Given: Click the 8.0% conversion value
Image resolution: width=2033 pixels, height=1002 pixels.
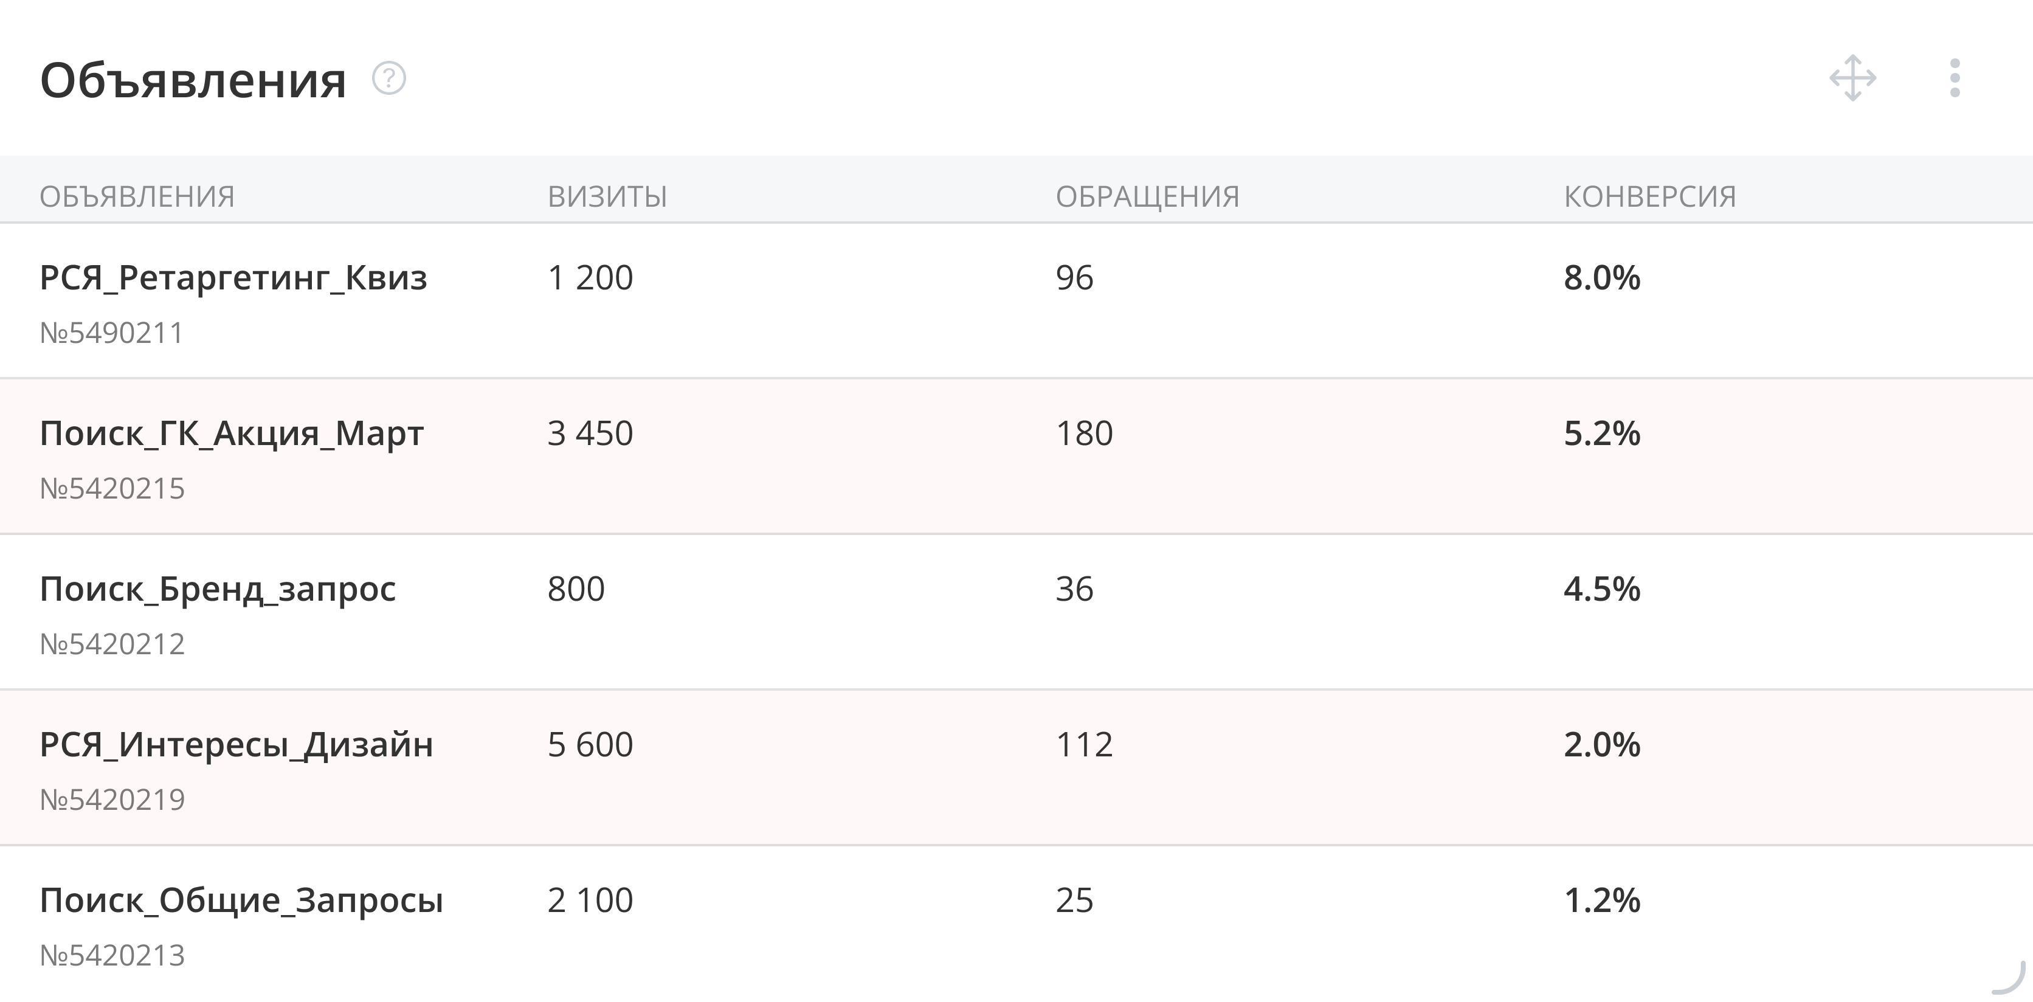Looking at the screenshot, I should tap(1601, 278).
